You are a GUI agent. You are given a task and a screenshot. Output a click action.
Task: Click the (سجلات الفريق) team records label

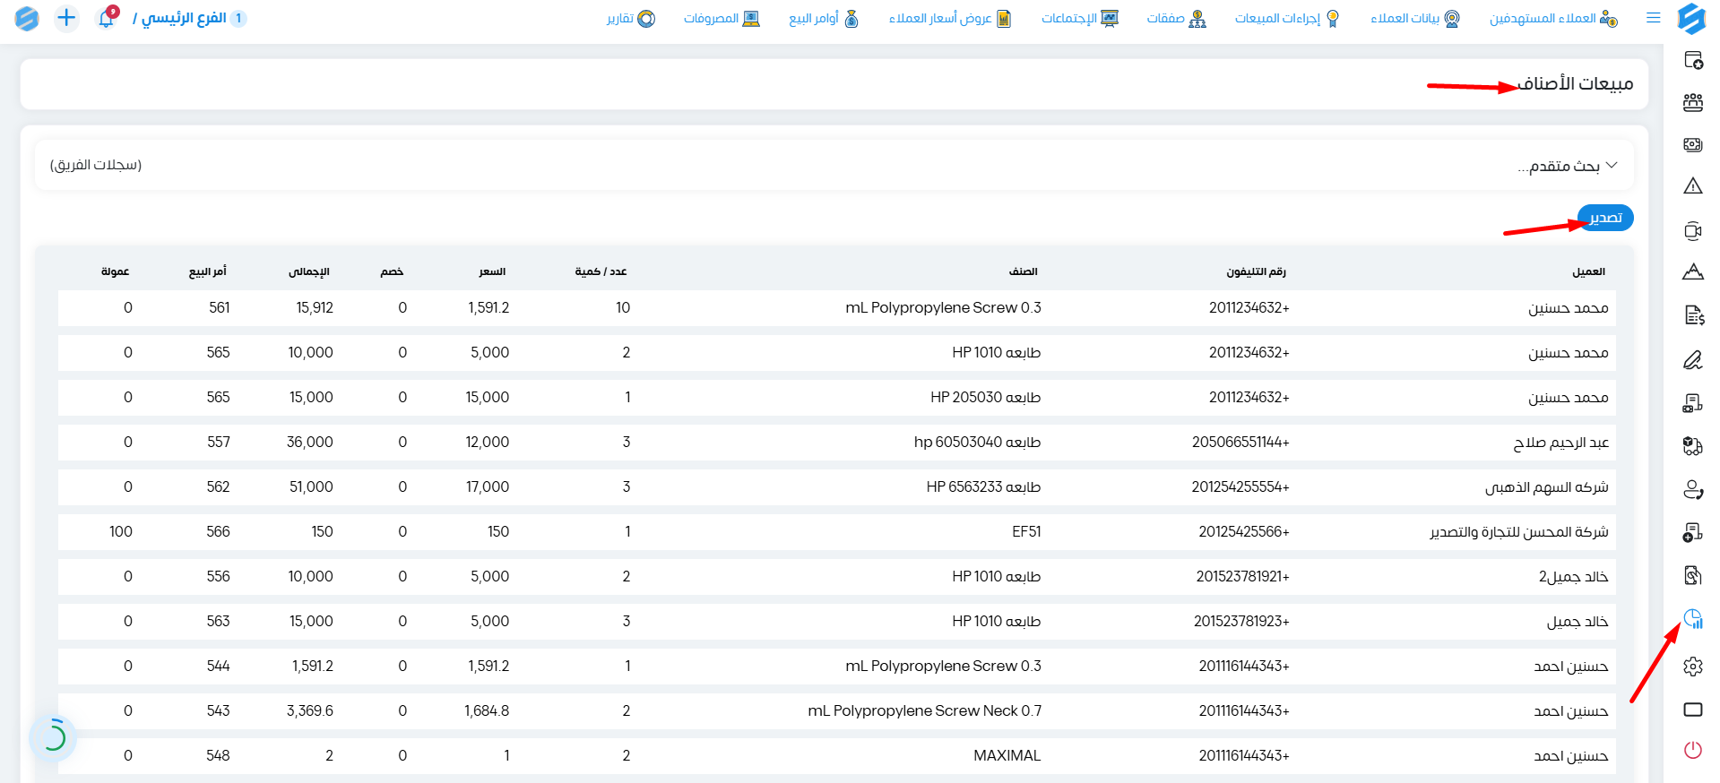(x=96, y=165)
